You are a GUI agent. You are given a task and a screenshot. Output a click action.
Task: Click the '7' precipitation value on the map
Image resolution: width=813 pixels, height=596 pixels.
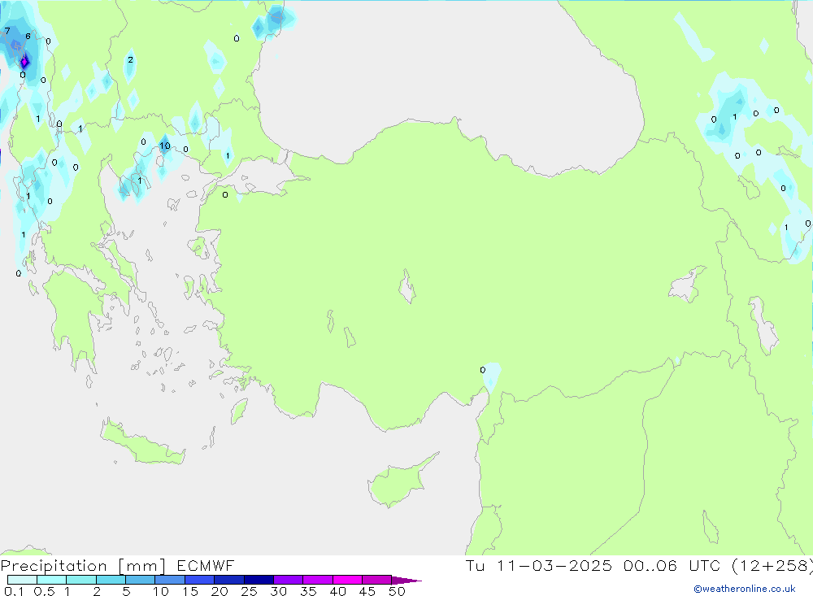(x=7, y=31)
